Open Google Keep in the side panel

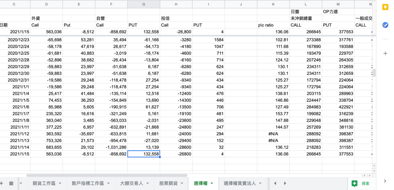(385, 8)
